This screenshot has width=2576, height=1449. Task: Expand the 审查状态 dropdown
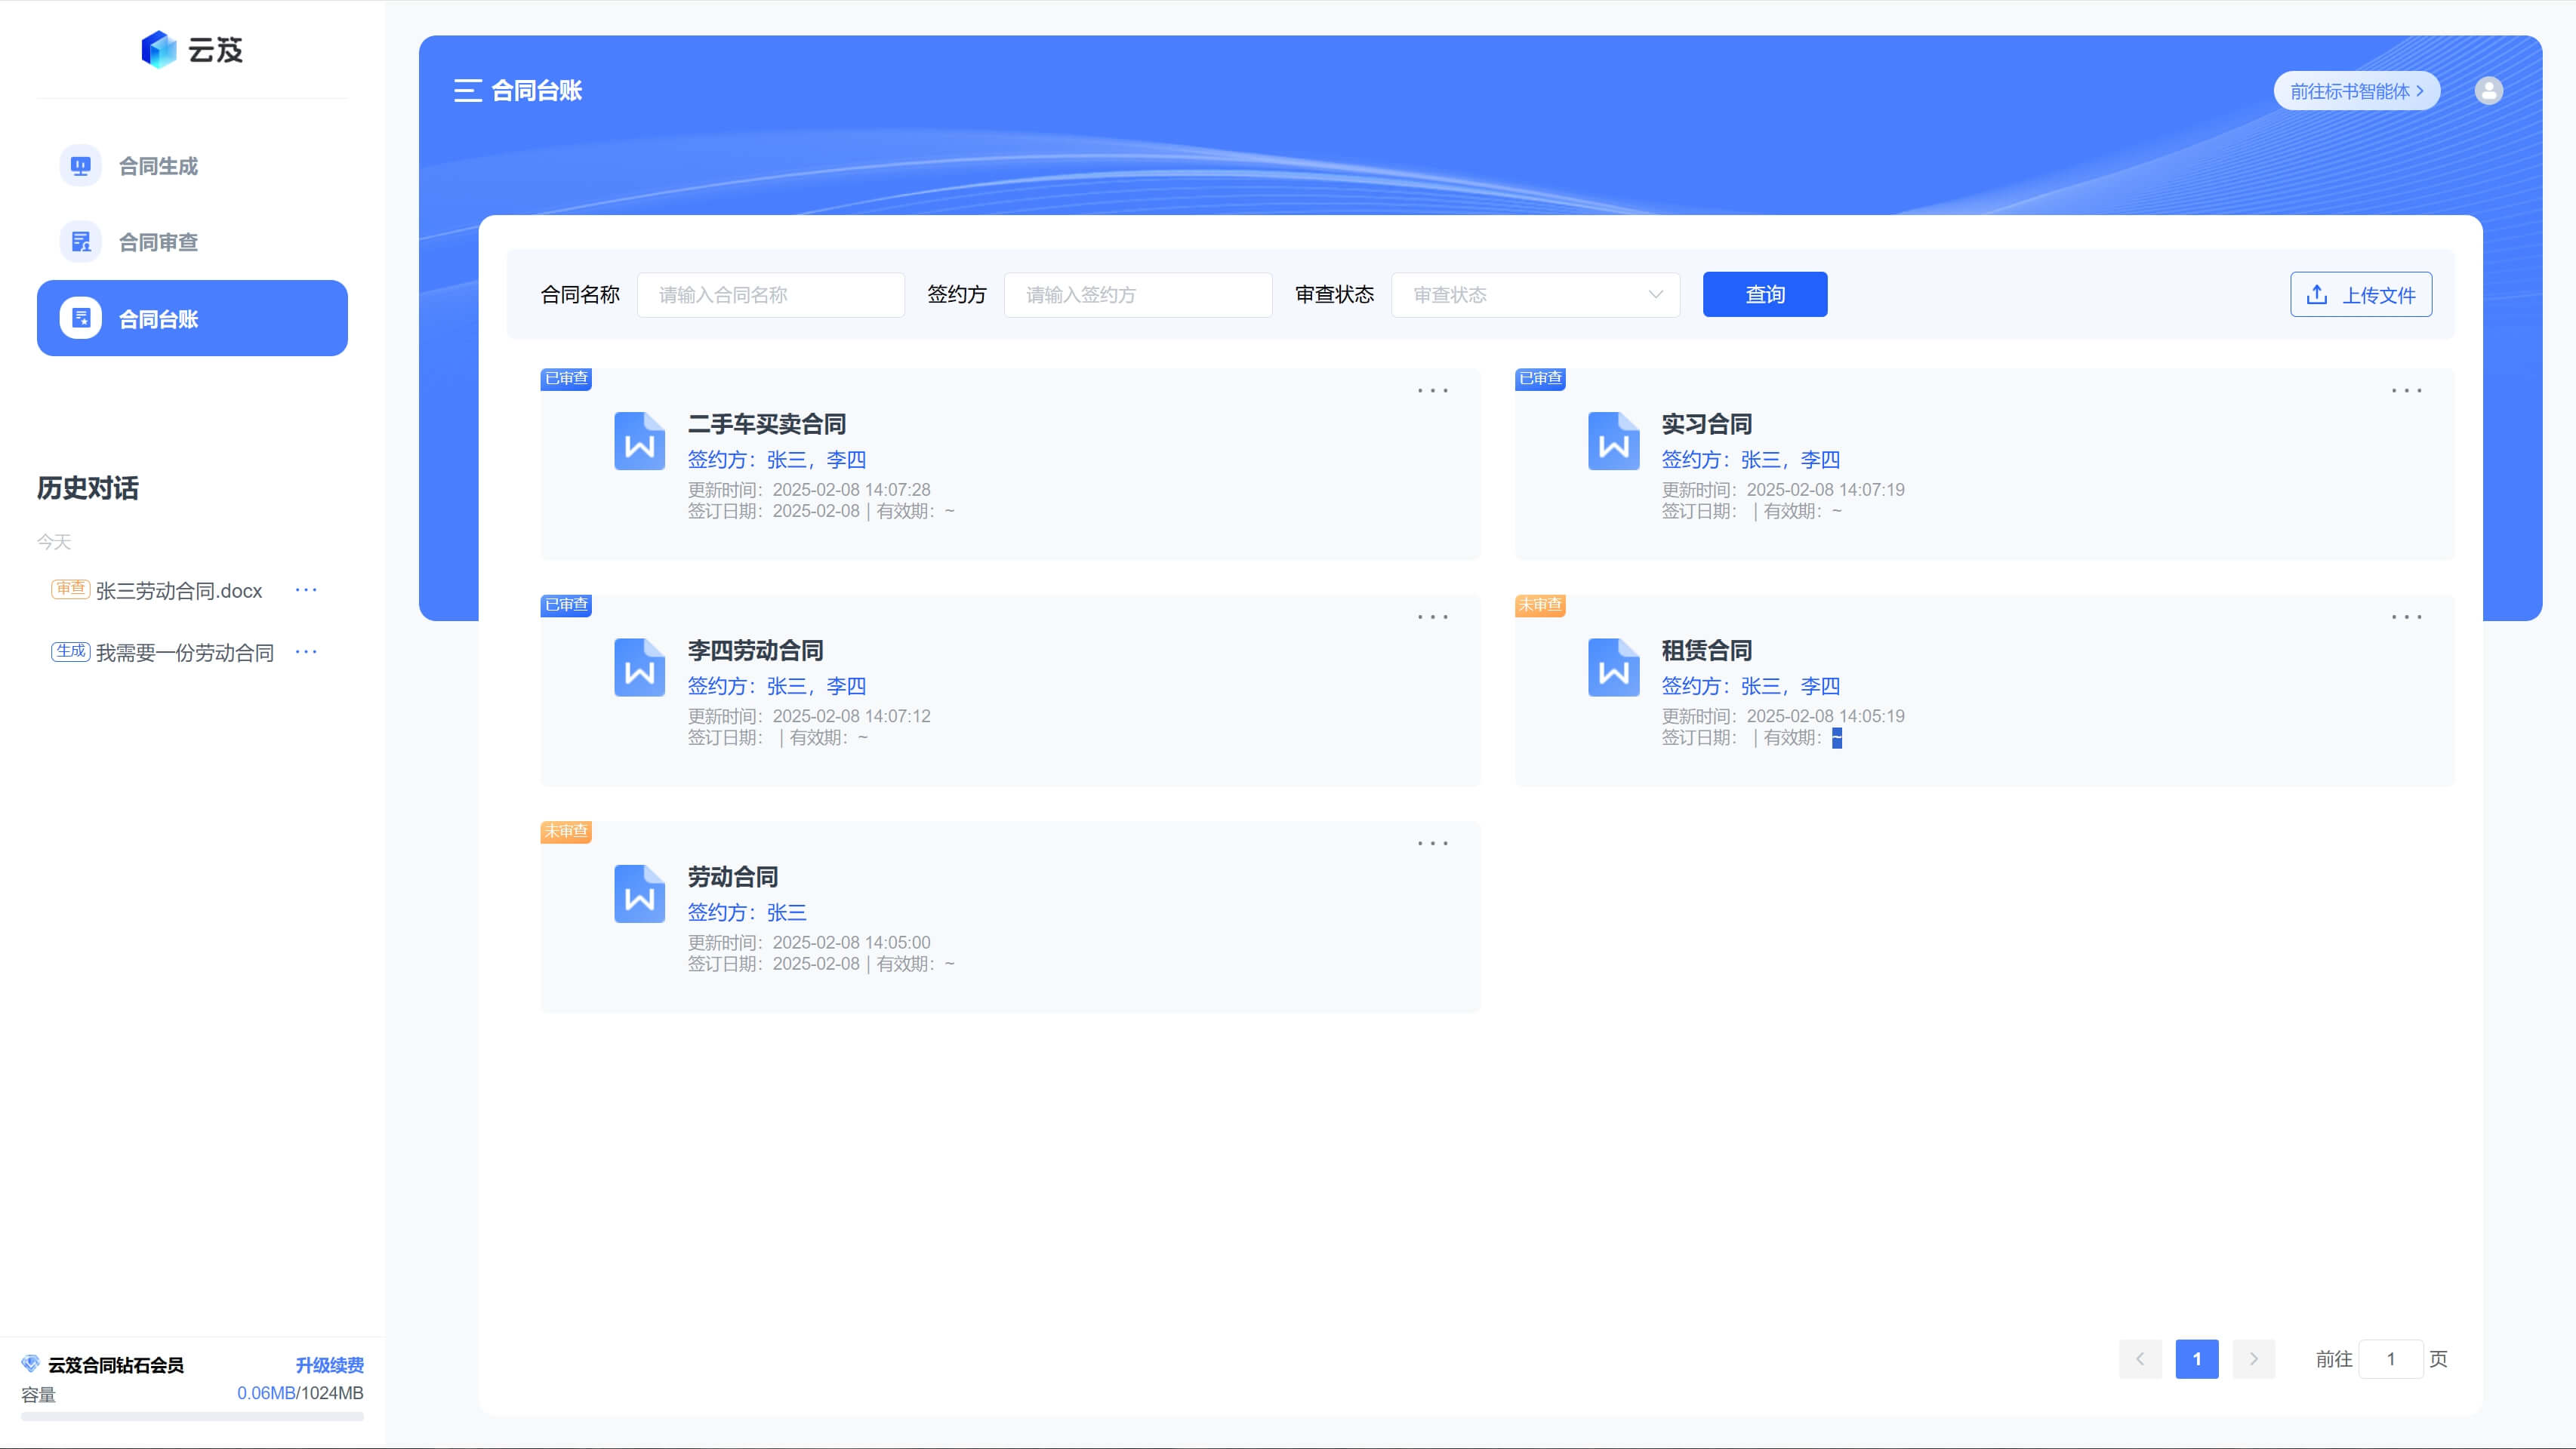(x=1535, y=295)
